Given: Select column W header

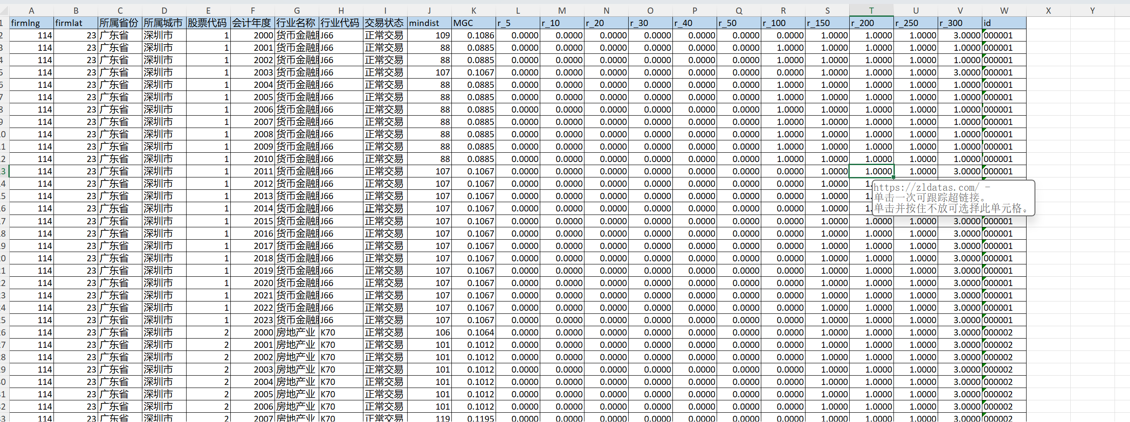Looking at the screenshot, I should (1004, 11).
